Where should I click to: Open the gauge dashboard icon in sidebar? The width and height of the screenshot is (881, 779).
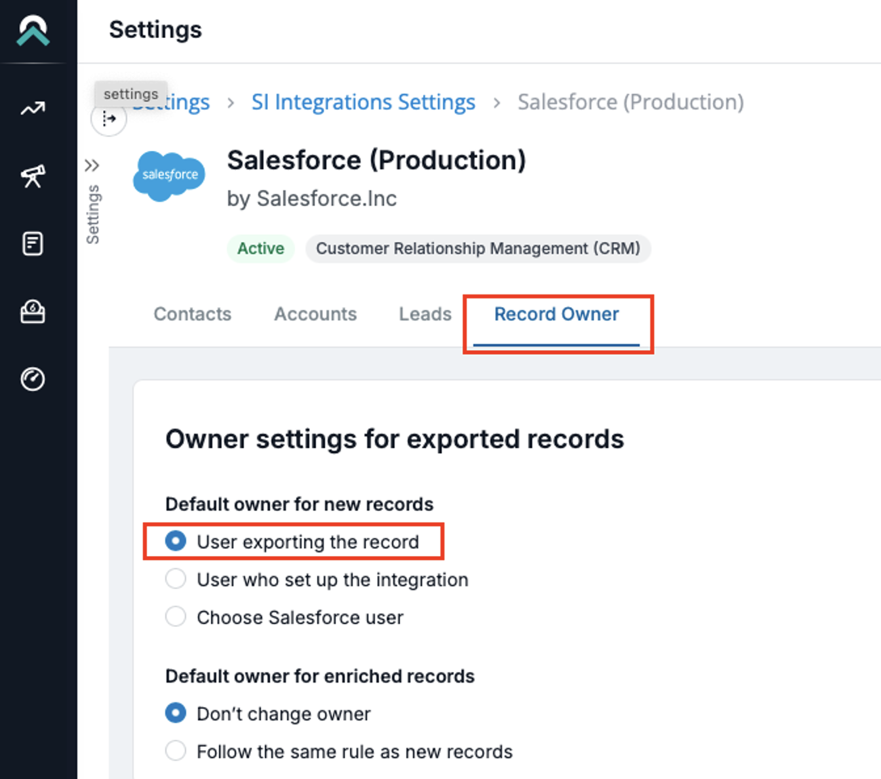[x=33, y=379]
